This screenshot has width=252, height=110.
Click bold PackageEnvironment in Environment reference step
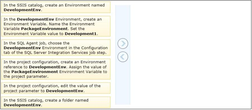(35, 72)
